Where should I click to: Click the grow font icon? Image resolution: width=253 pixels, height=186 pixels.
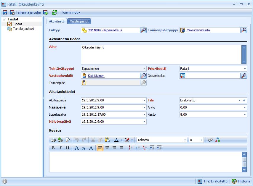click(76, 148)
